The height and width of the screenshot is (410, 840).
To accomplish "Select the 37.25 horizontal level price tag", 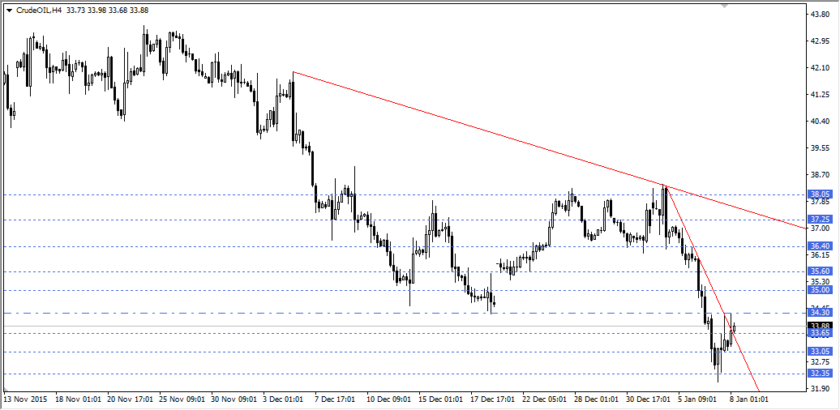I will [x=820, y=220].
